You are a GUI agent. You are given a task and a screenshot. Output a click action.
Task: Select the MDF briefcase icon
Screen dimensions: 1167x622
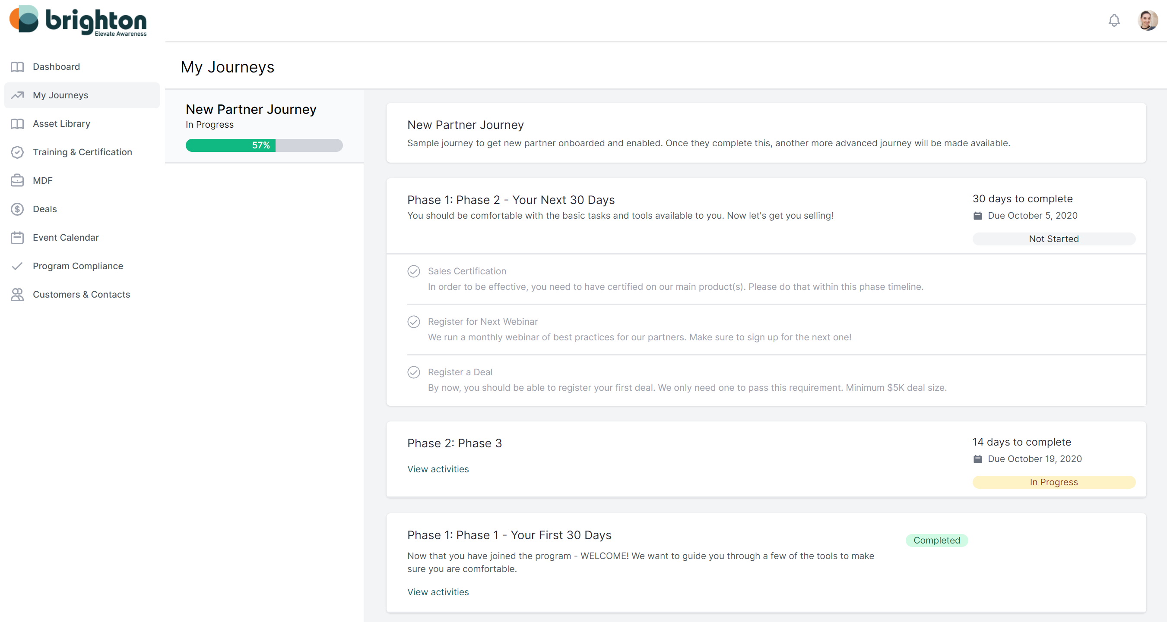pos(17,180)
